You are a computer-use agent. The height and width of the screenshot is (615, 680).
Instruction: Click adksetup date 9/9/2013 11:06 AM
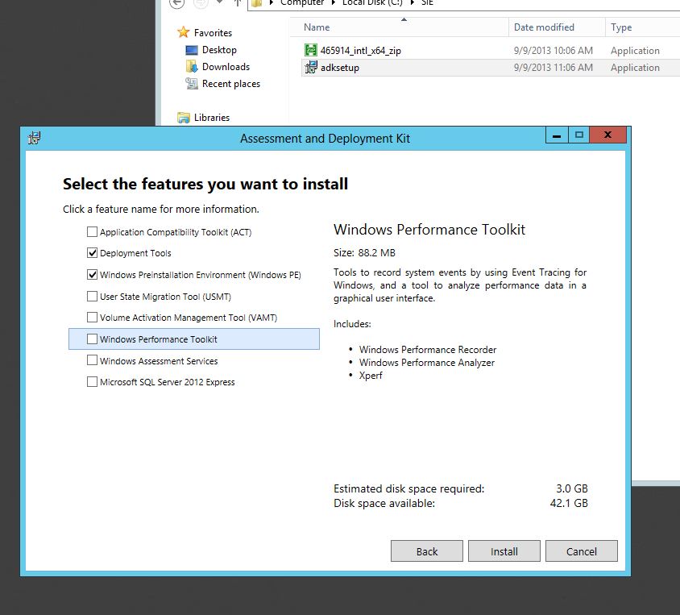pos(553,68)
